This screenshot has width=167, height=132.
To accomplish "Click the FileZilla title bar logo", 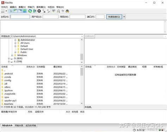I will click(x=3, y=2).
